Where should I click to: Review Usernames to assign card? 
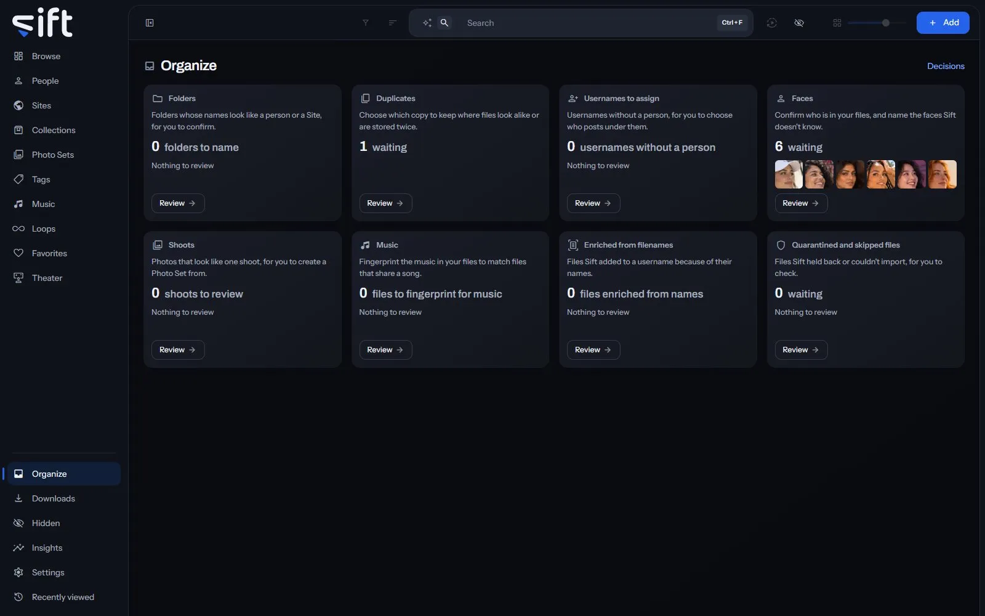click(593, 203)
